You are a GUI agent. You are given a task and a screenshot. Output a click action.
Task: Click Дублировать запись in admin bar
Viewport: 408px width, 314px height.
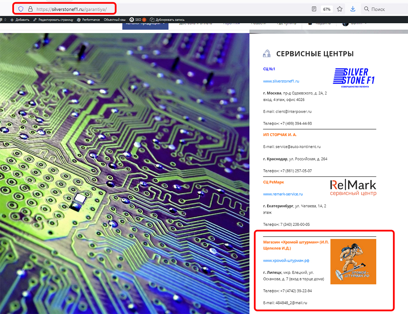click(x=167, y=20)
